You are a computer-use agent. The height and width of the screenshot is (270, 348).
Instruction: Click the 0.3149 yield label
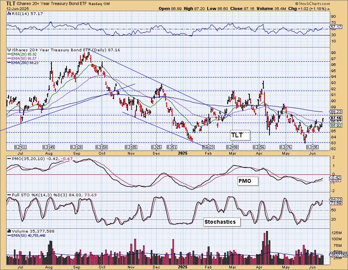(x=49, y=147)
